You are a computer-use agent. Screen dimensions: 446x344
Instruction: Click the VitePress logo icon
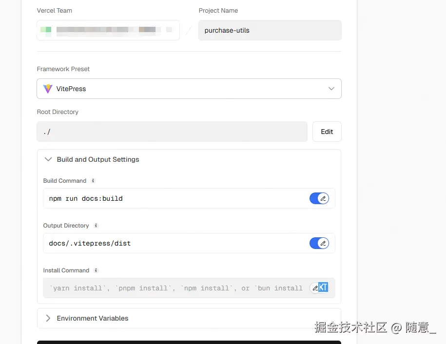47,89
